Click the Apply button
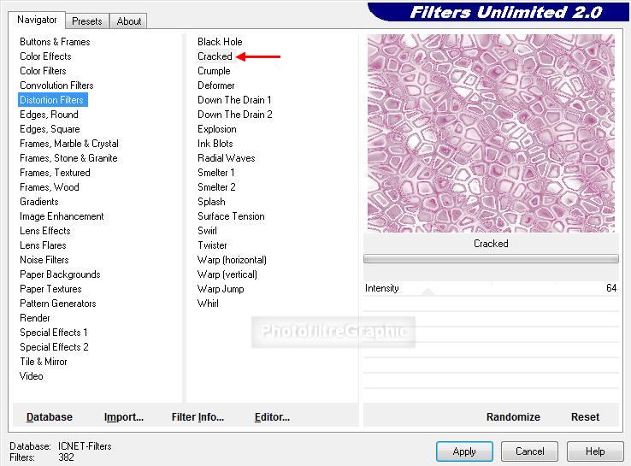631x466 pixels. tap(464, 451)
